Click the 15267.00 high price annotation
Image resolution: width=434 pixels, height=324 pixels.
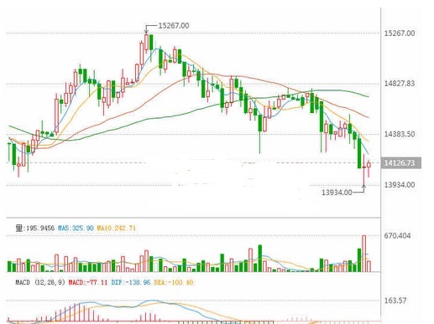(174, 26)
